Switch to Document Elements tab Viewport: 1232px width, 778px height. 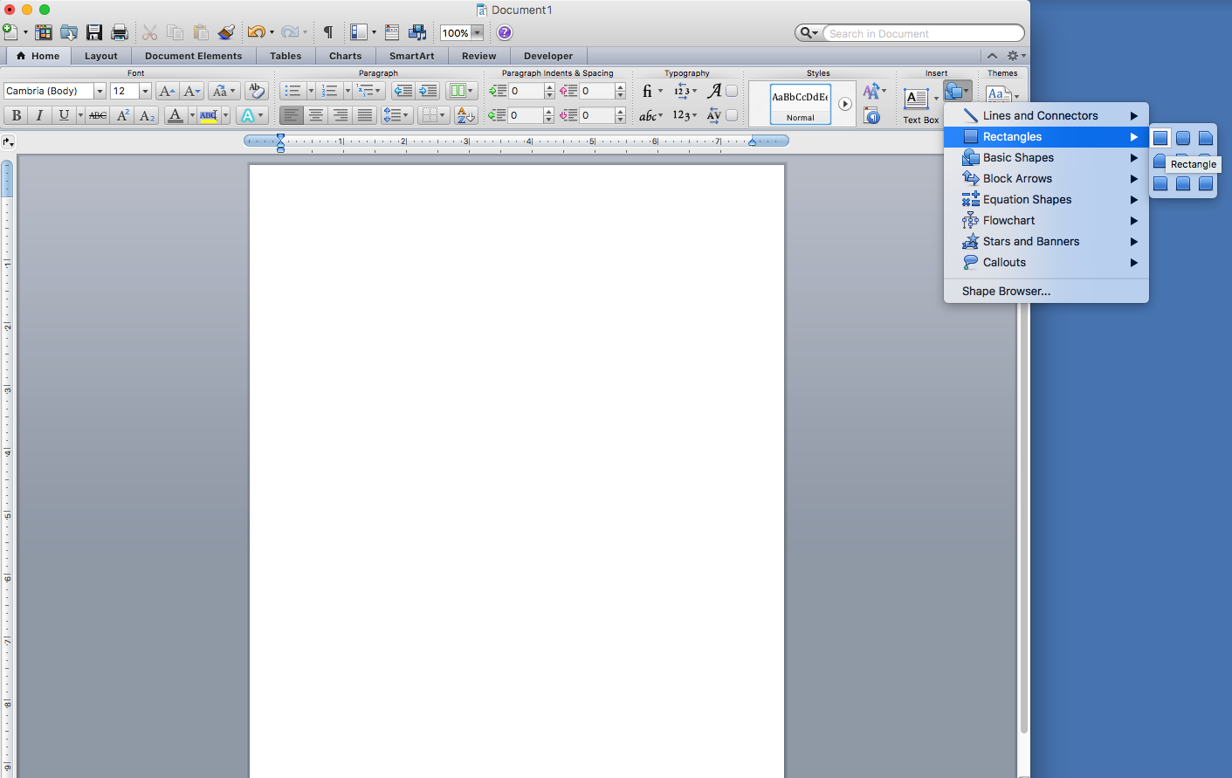(194, 56)
